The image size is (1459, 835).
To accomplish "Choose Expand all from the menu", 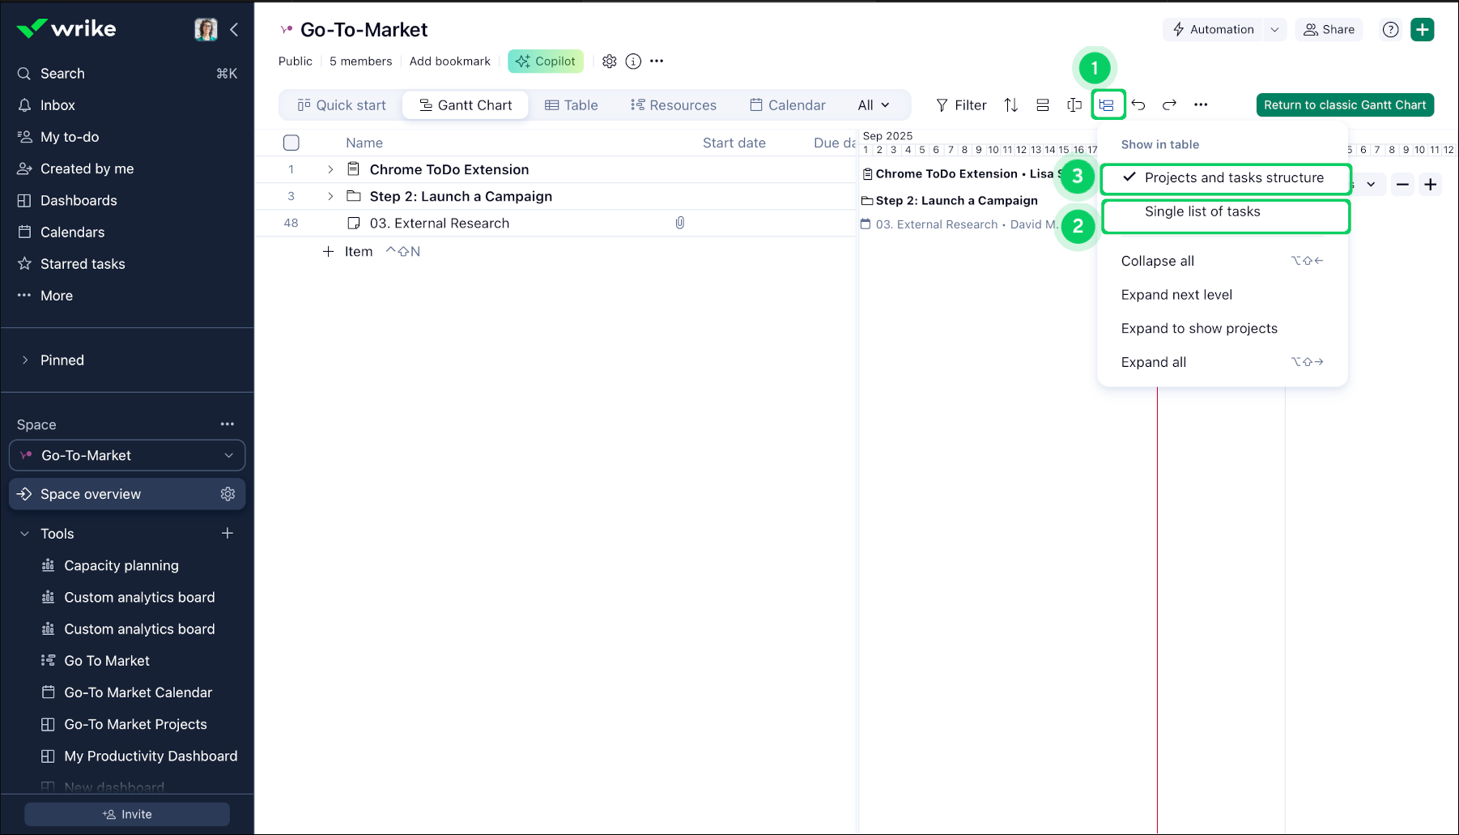I will tap(1154, 362).
